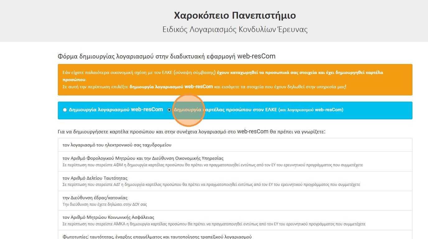
Task: Click list row starting "Φωτοτυπίες: ταυτότητας"
Action: point(235,235)
